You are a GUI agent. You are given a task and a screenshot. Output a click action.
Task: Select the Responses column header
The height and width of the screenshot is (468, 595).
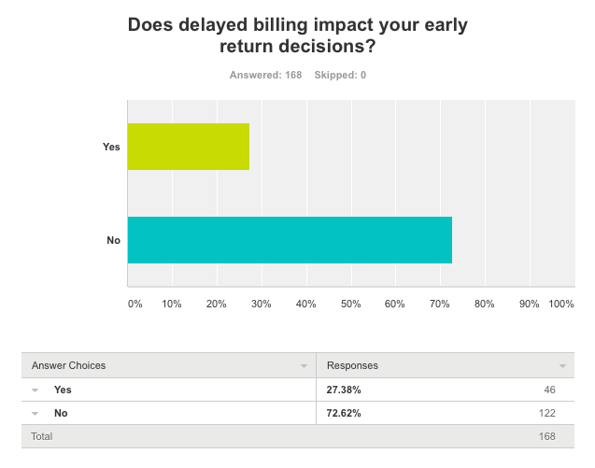pyautogui.click(x=351, y=366)
